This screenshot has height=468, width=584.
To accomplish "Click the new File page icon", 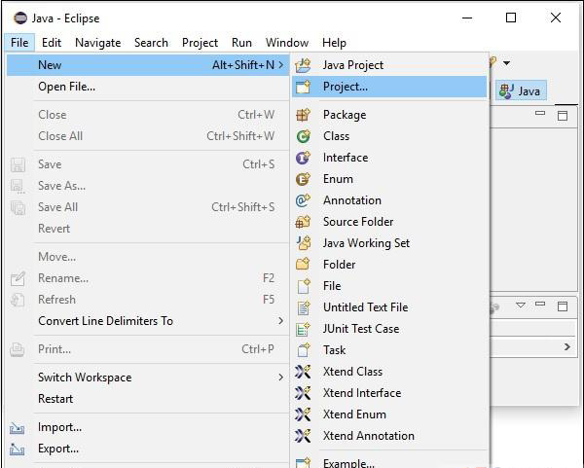I will tap(304, 286).
